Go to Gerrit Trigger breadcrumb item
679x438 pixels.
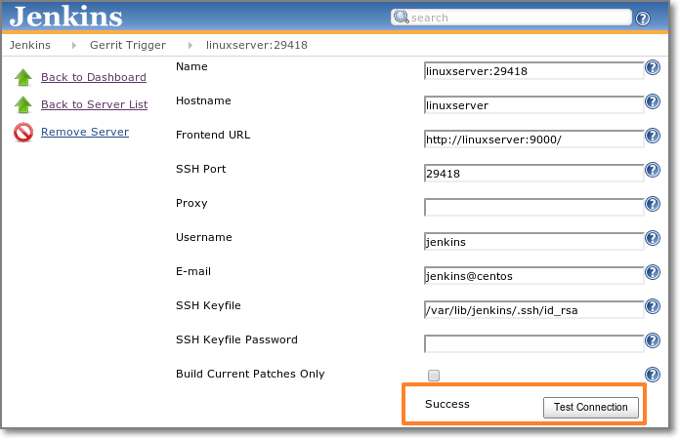(128, 45)
